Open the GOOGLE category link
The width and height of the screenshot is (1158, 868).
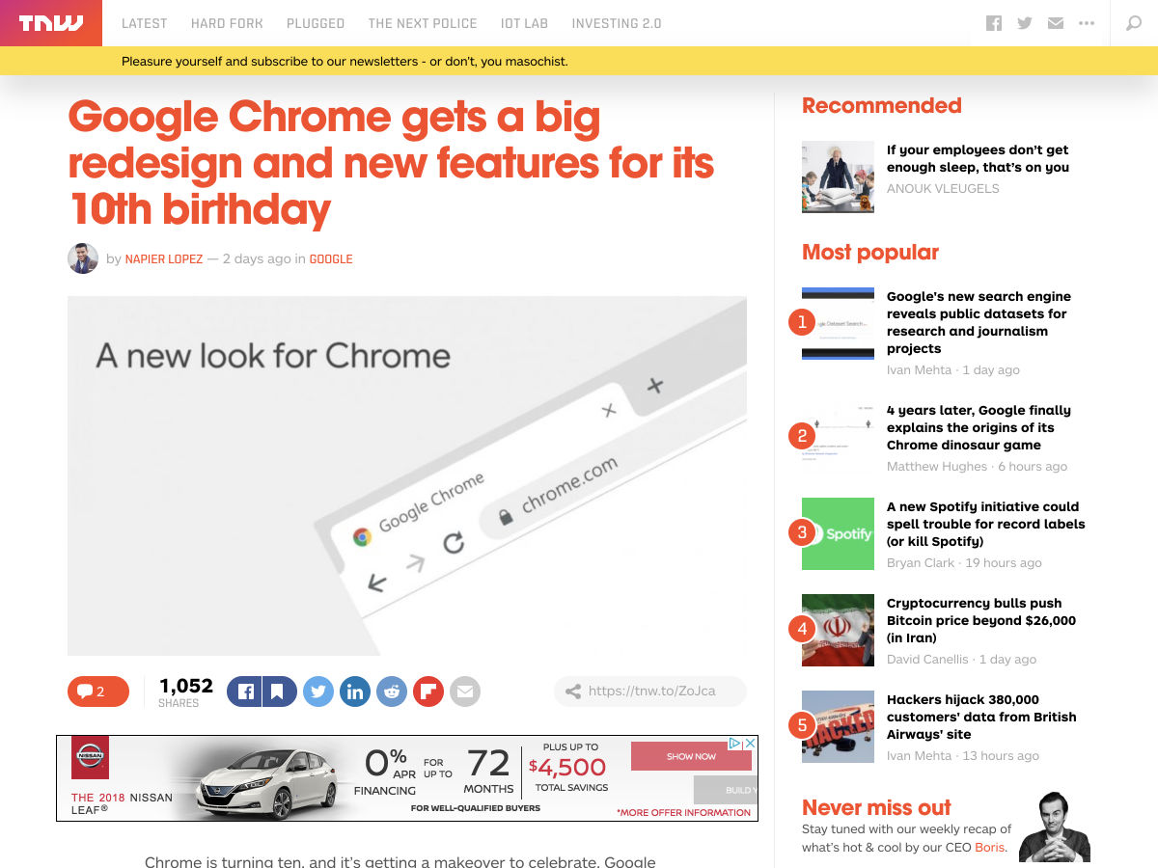coord(331,259)
